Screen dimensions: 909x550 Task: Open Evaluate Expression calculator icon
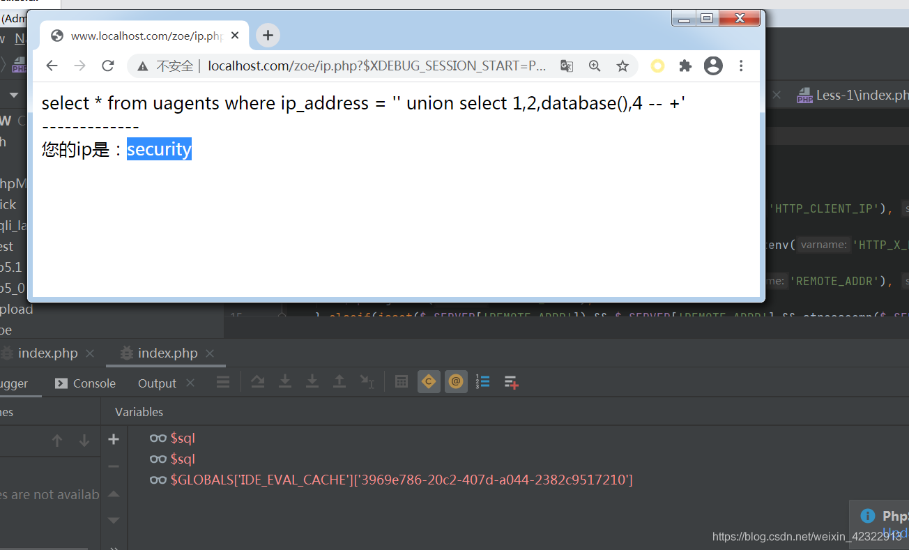click(402, 381)
